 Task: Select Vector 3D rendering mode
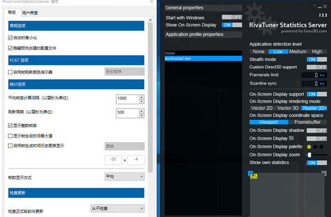click(x=287, y=108)
